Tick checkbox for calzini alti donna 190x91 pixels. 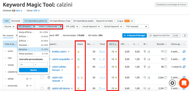click(42, 88)
